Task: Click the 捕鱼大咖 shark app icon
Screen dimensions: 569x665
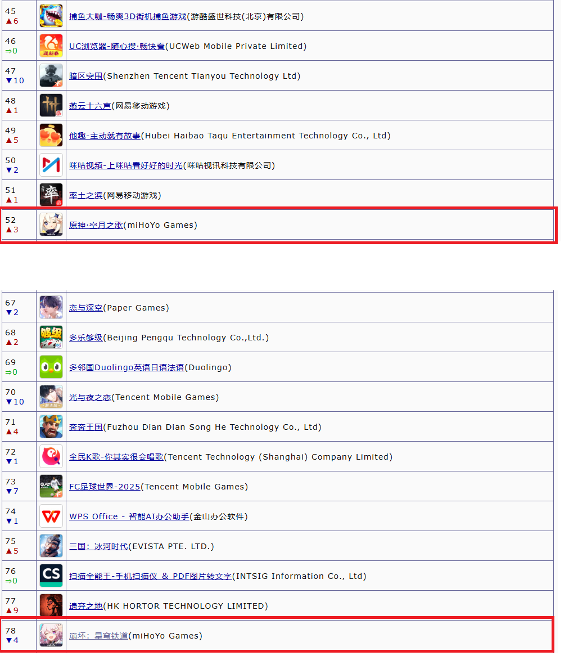Action: [52, 16]
